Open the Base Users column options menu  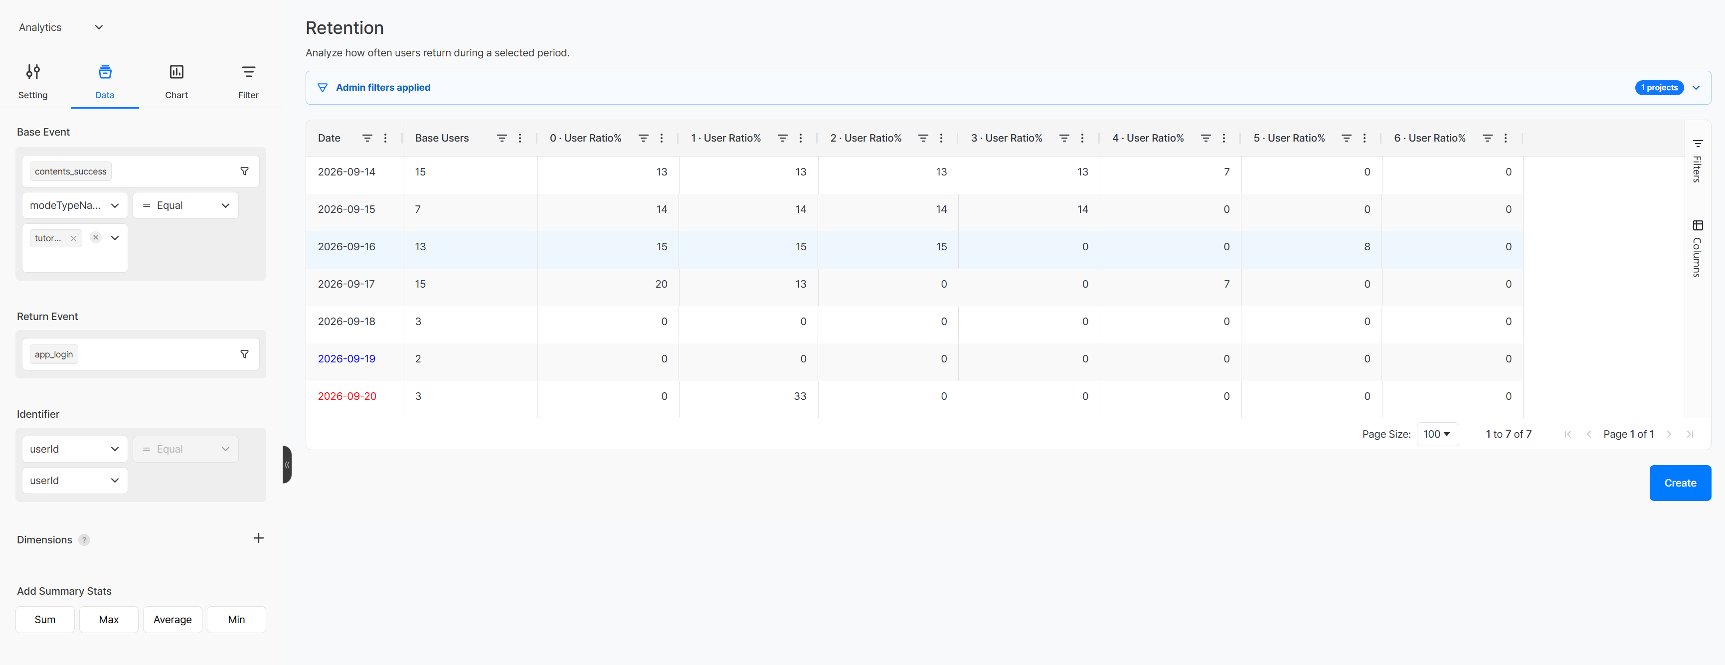click(x=519, y=138)
